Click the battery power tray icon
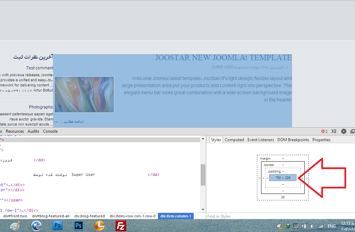This screenshot has height=232, width=355. tap(304, 226)
